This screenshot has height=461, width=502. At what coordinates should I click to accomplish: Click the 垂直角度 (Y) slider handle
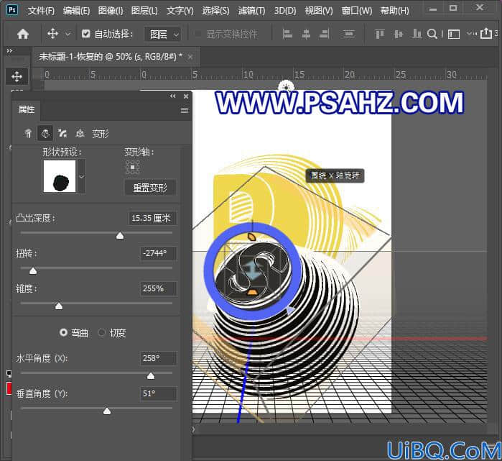(107, 411)
